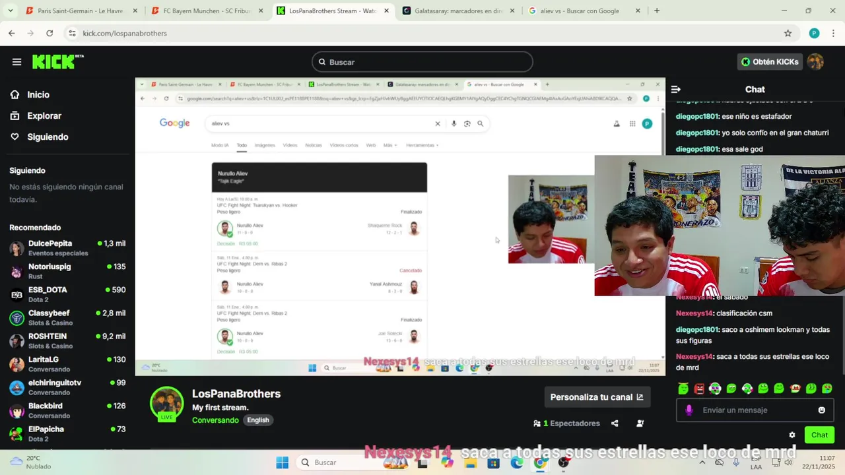845x475 pixels.
Task: Click the purple microphone icon in chat
Action: [x=689, y=410]
